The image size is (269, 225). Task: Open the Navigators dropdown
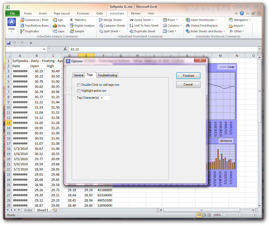click(x=250, y=20)
